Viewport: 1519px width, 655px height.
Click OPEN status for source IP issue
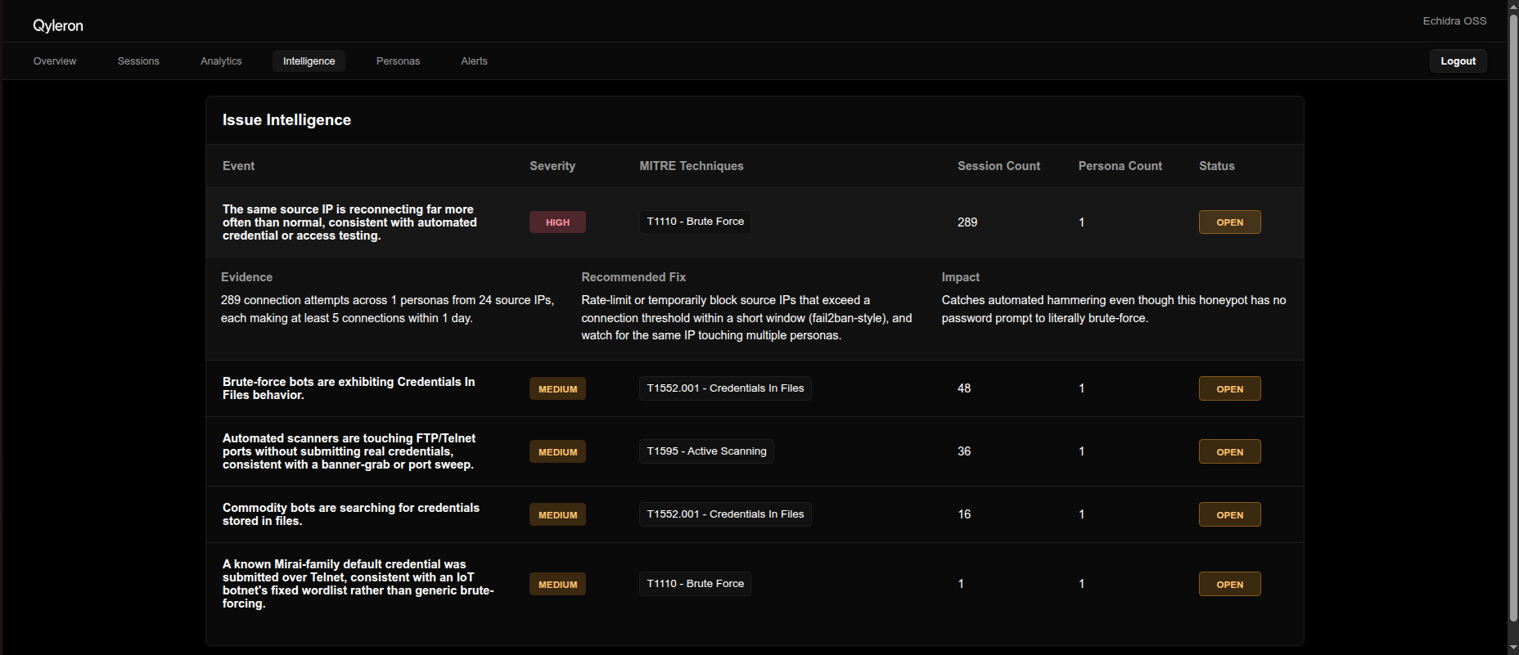tap(1229, 222)
